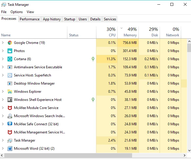Expand the Task Manager process entry
Image resolution: width=191 pixels, height=159 pixels.
(3, 140)
